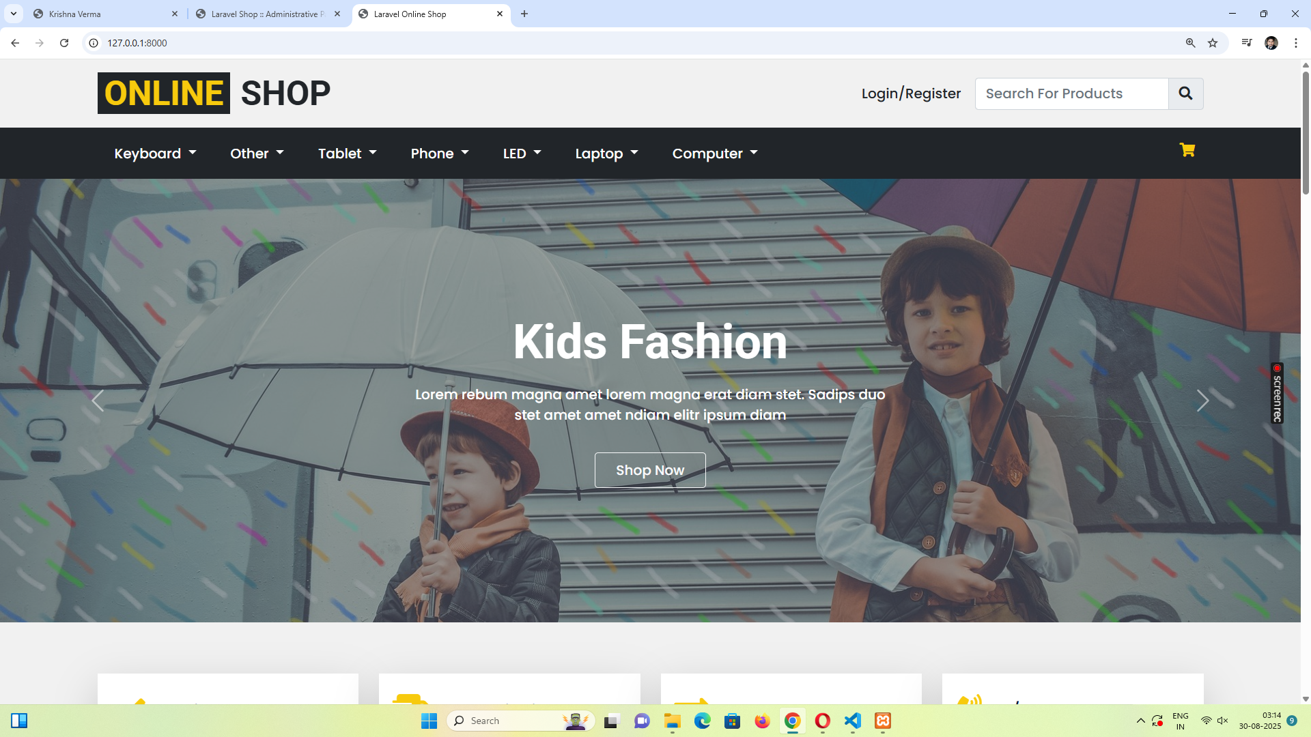Advance to next carousel slide arrow

click(1202, 401)
